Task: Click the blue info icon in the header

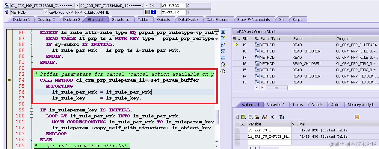Action: [x=154, y=12]
